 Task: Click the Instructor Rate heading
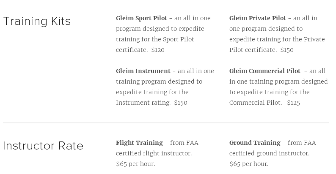(x=43, y=146)
